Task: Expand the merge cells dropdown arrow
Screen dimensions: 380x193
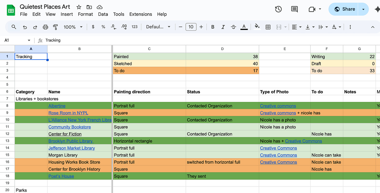Action: [x=286, y=27]
